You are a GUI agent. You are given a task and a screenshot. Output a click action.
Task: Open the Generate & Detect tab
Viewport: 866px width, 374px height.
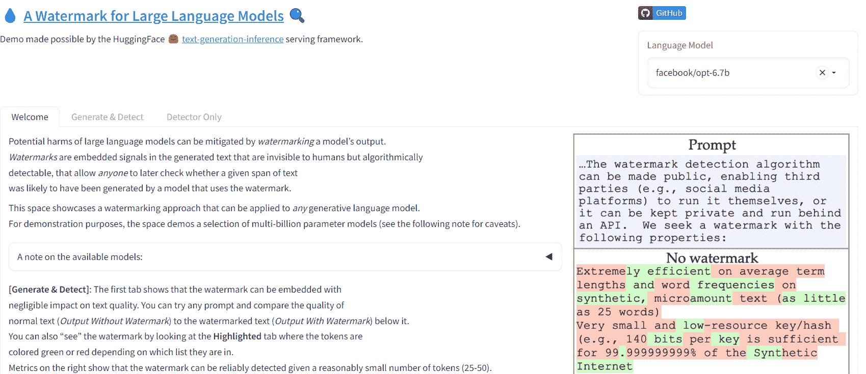[x=108, y=117]
